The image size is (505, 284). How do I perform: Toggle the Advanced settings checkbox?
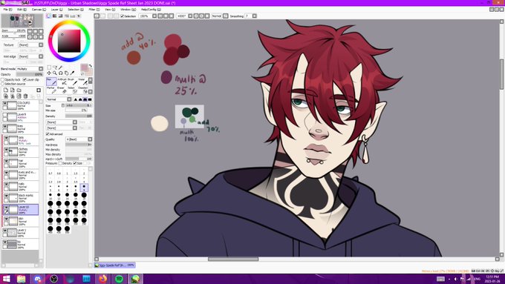coord(48,133)
